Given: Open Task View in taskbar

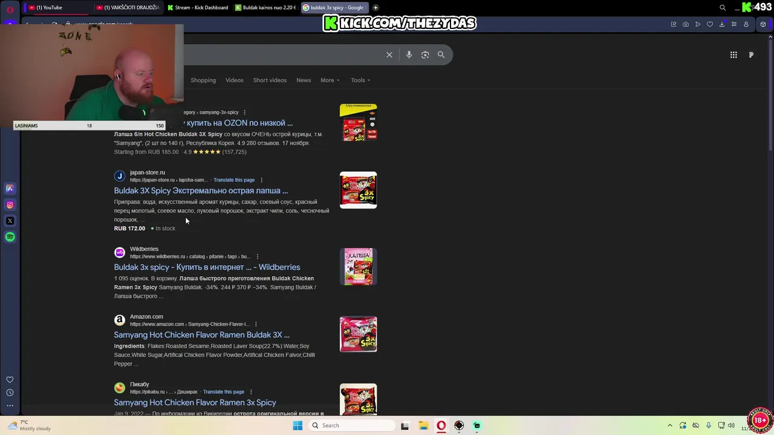Looking at the screenshot, I should [405, 425].
